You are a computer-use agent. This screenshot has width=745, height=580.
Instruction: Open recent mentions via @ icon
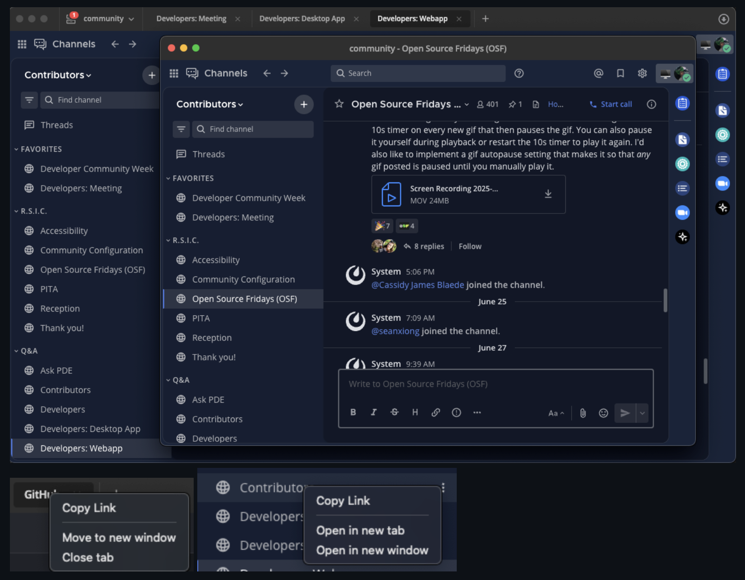click(598, 73)
